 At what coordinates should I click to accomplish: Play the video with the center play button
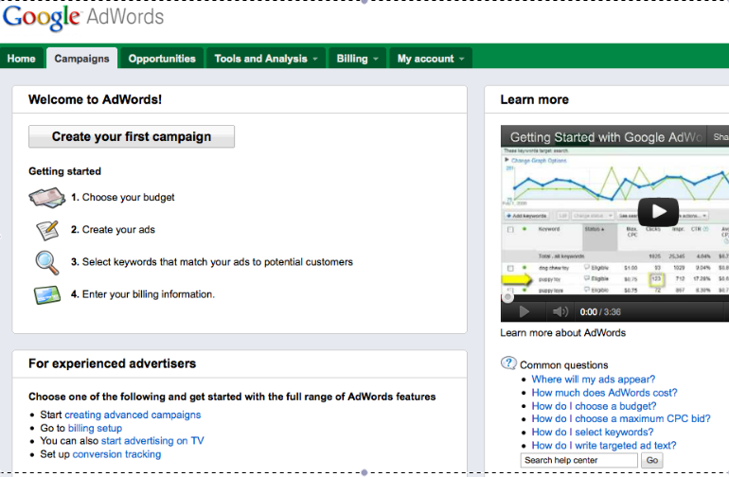point(658,212)
